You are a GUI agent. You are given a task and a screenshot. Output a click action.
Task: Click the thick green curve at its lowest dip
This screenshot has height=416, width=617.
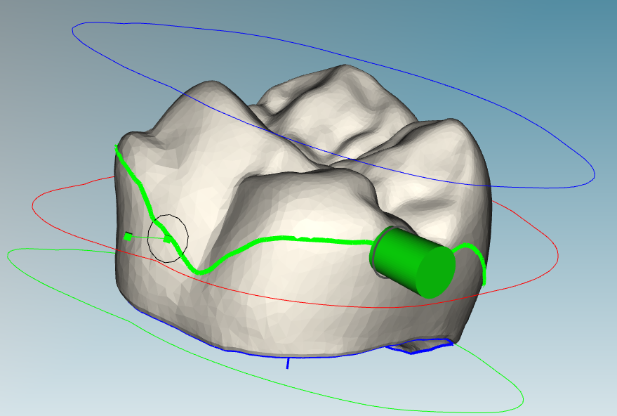(x=200, y=271)
